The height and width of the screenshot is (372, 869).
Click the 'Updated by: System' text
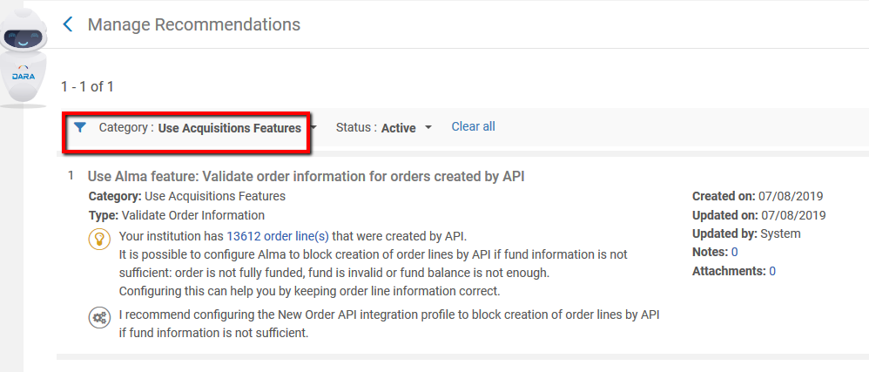746,233
